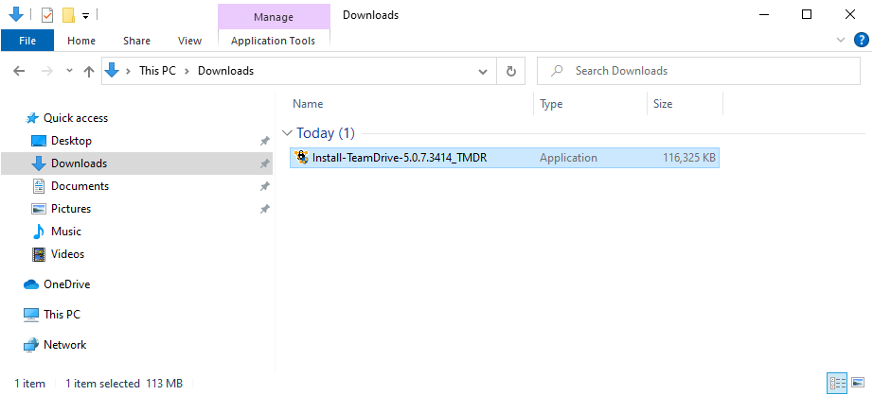Go forward with the Forward arrow

(x=47, y=71)
